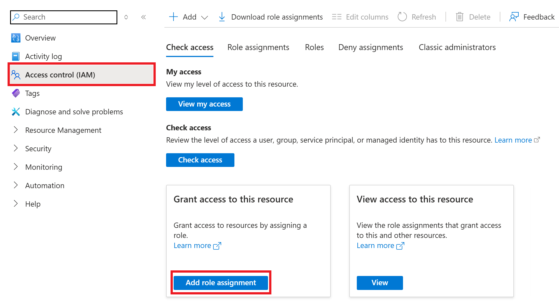Open the Activity log icon
The width and height of the screenshot is (559, 307).
(x=16, y=56)
